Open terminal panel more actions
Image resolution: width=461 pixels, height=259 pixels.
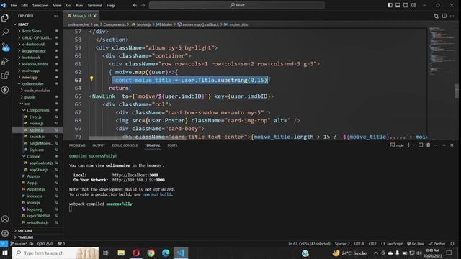(437, 145)
